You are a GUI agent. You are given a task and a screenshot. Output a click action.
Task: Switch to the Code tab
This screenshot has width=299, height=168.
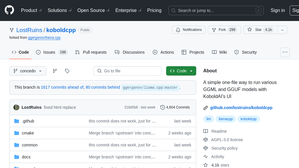[x=20, y=52]
